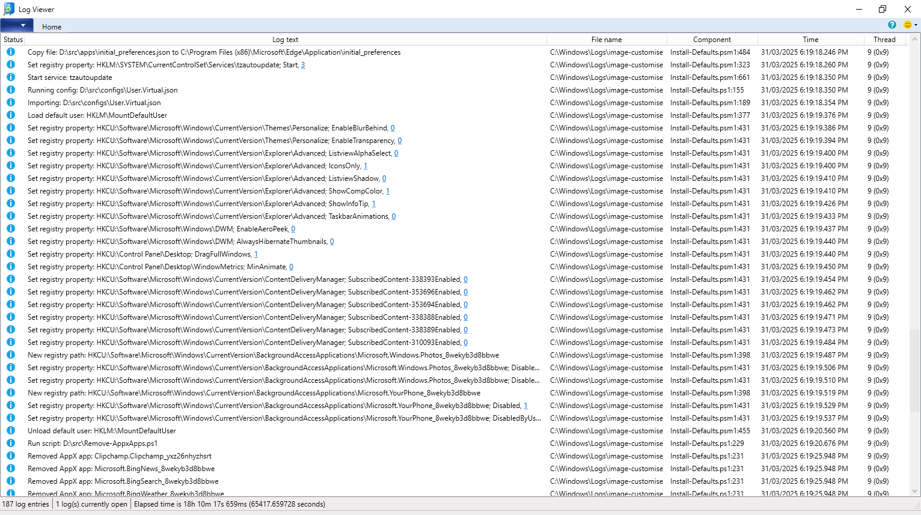This screenshot has height=515, width=921.
Task: Click the info icon for tzautoupdate Start registry row
Action: tap(11, 65)
